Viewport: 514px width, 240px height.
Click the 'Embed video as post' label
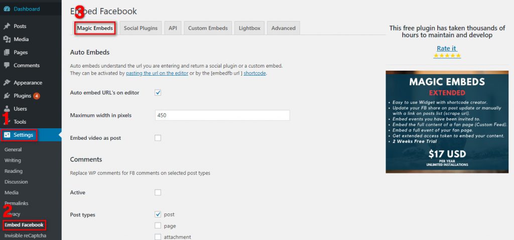click(95, 138)
